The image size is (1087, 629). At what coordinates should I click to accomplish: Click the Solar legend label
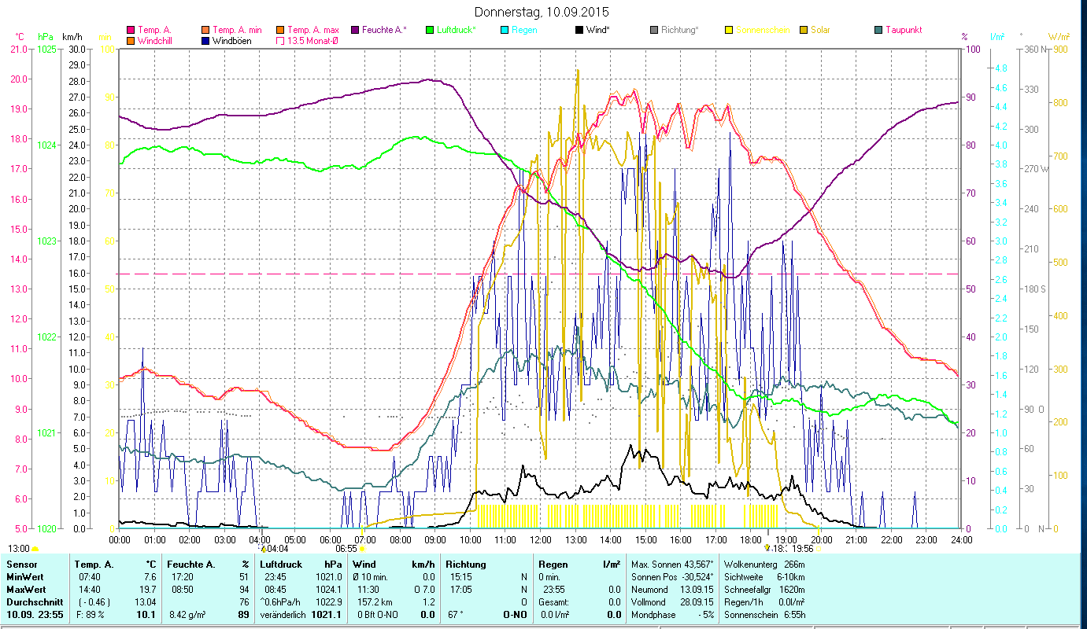point(820,30)
